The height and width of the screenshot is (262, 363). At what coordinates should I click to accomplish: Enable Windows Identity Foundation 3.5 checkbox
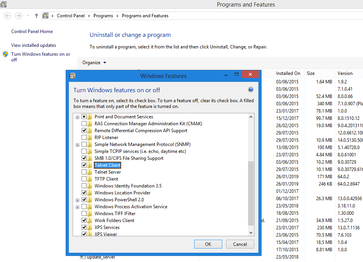click(x=84, y=186)
